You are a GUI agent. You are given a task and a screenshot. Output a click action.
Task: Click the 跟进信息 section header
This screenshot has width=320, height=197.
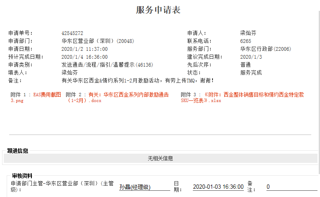click(18, 151)
